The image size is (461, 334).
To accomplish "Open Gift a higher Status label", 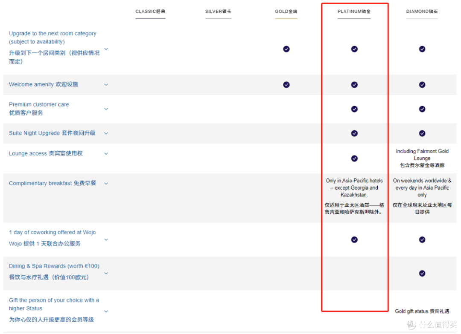I will point(54,310).
